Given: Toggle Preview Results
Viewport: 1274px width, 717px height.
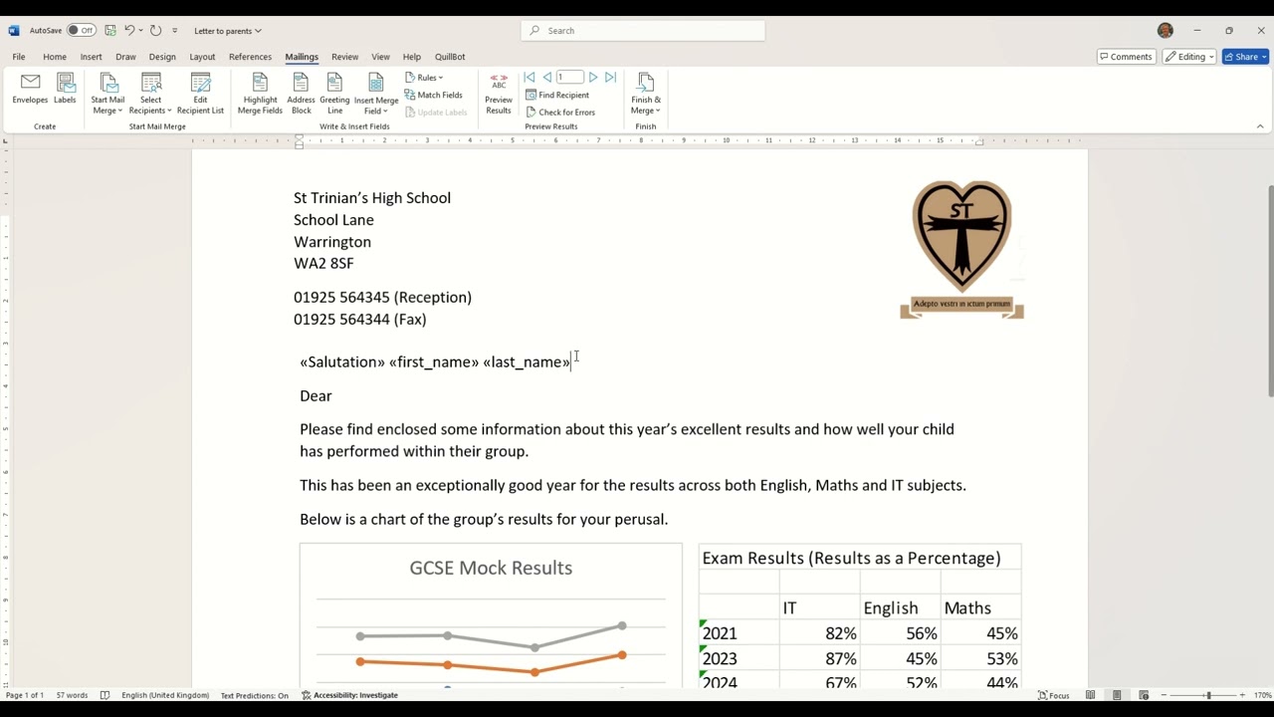Looking at the screenshot, I should pos(499,94).
